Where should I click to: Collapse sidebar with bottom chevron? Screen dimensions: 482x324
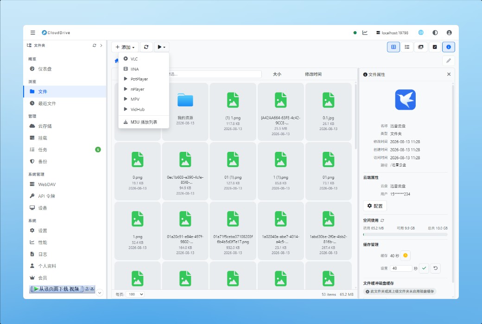coord(99,293)
